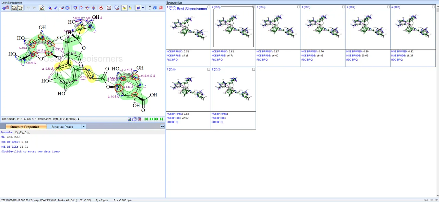Image resolution: width=439 pixels, height=202 pixels.
Task: Click the duplicate structures icon
Action: (134, 119)
